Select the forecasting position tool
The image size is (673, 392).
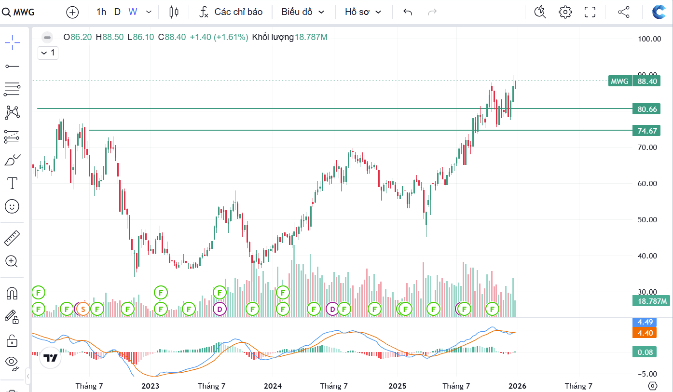pyautogui.click(x=12, y=136)
